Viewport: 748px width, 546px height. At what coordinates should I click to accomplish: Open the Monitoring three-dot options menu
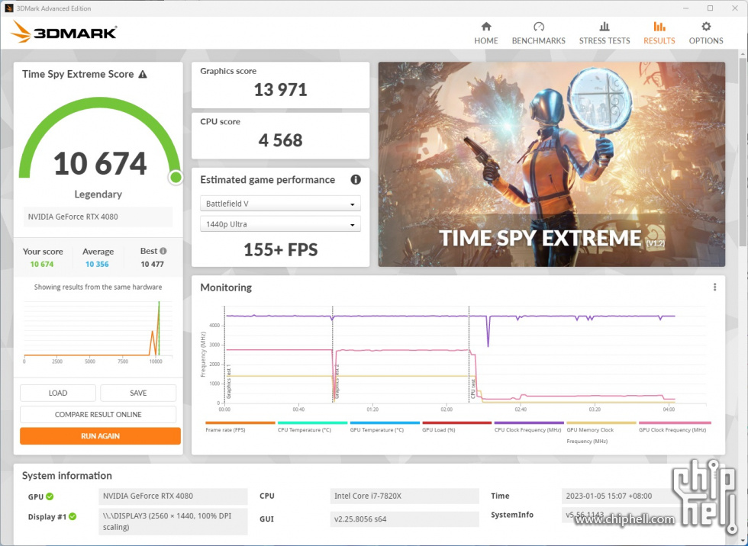[714, 287]
